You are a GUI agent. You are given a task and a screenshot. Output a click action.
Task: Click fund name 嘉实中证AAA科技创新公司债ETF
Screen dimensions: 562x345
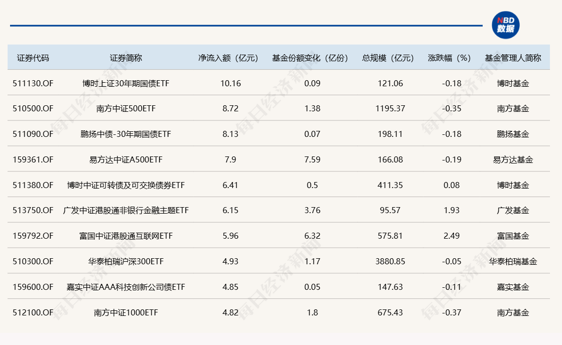[126, 287]
